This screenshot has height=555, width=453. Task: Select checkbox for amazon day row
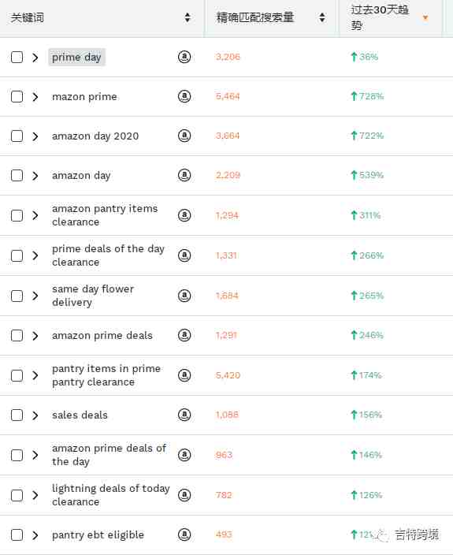(x=17, y=175)
